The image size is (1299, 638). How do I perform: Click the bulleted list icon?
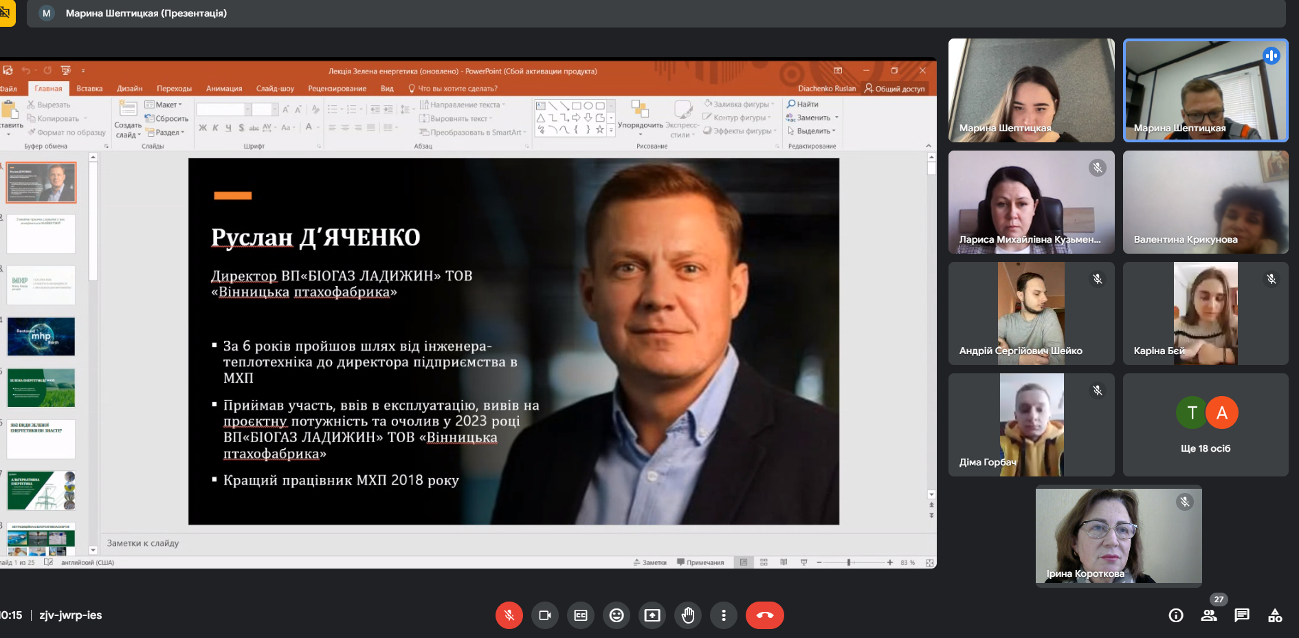pos(334,109)
